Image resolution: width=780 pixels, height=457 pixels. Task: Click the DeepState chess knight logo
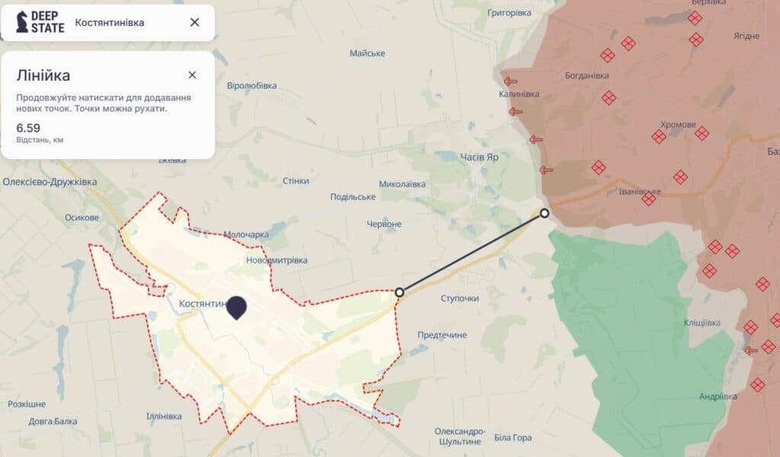(22, 22)
